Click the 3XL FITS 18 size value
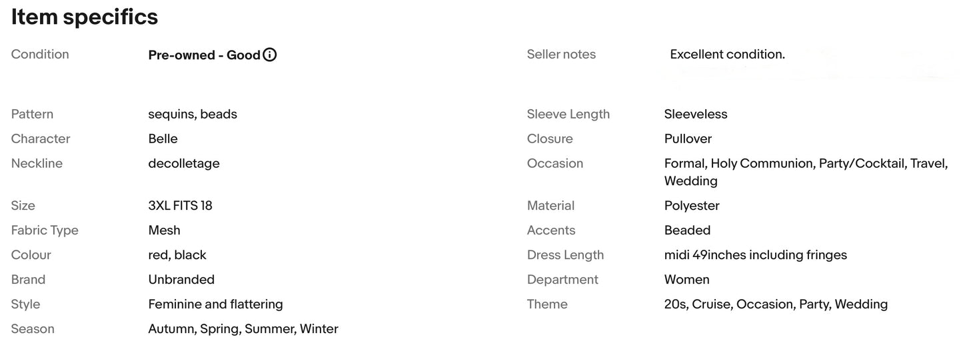 180,206
